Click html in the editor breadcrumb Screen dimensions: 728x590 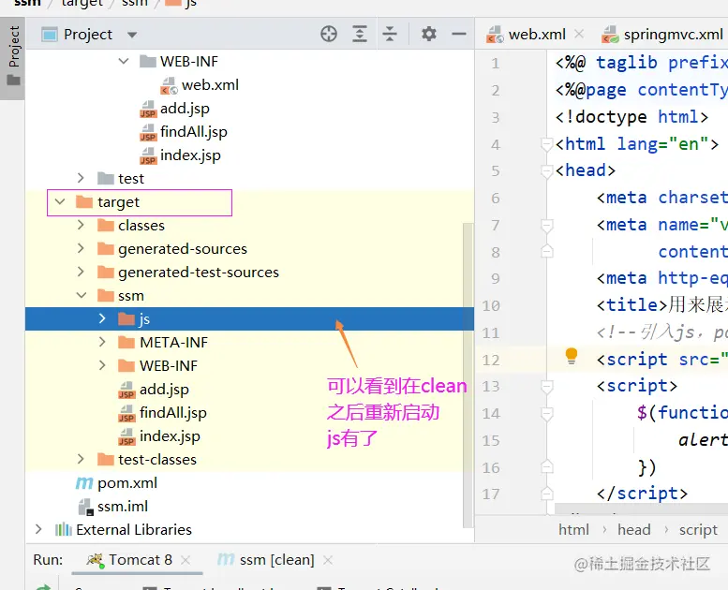click(573, 530)
